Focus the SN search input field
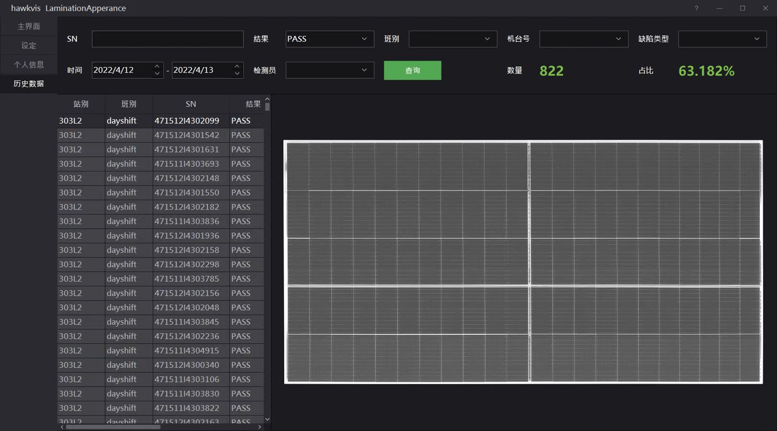 tap(167, 39)
